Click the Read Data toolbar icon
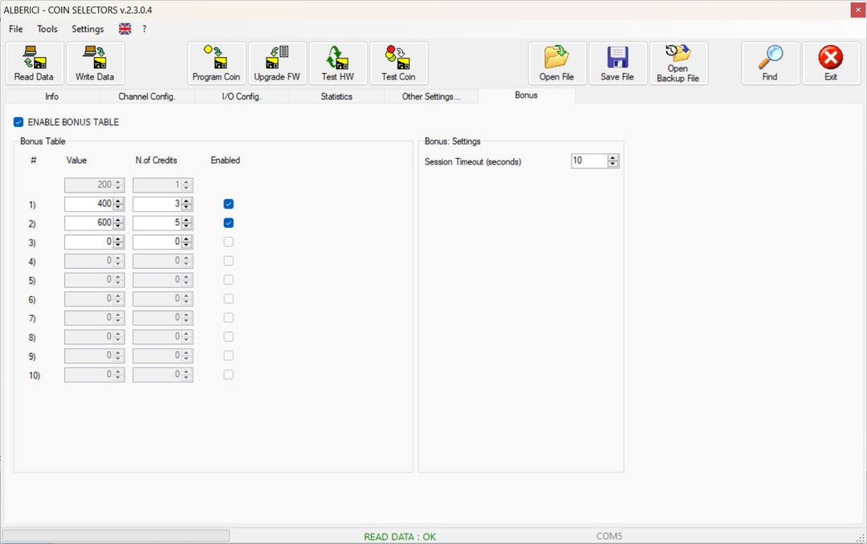Viewport: 867px width, 544px height. tap(34, 63)
